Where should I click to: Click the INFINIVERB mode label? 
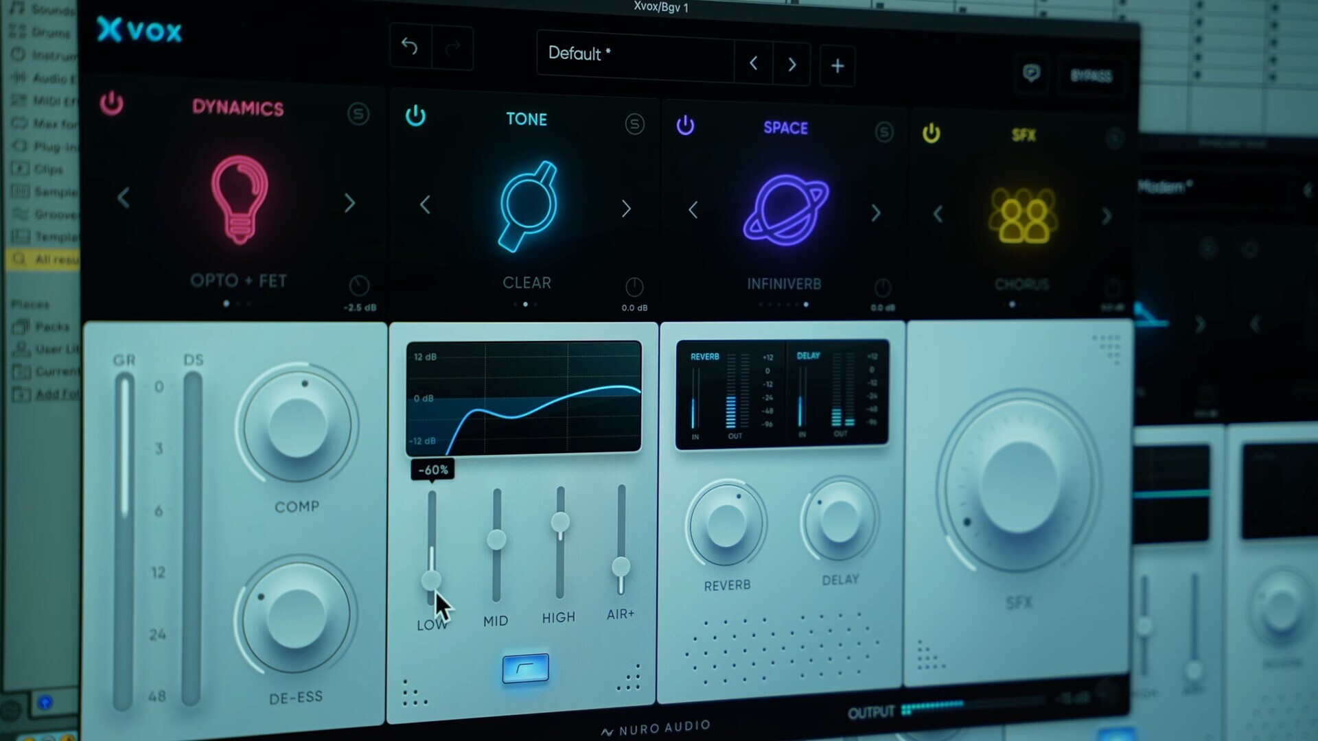point(784,284)
